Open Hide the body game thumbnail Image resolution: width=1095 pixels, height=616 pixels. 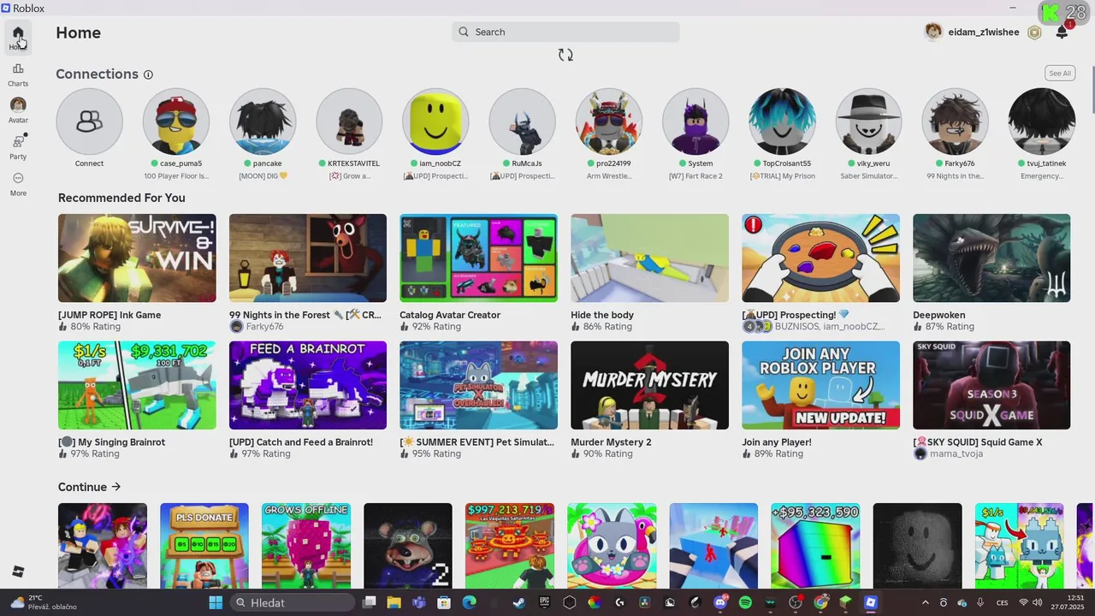650,258
